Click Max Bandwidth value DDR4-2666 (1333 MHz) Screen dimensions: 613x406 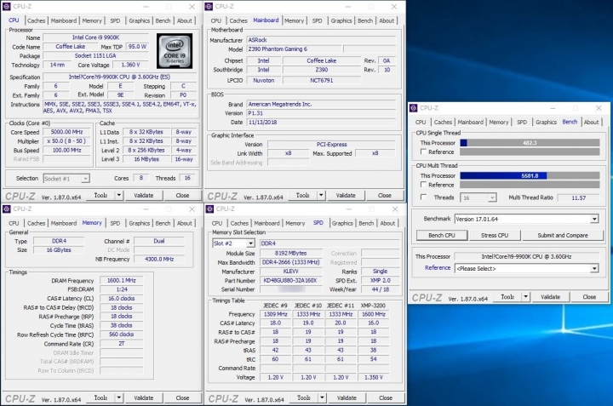pos(290,263)
